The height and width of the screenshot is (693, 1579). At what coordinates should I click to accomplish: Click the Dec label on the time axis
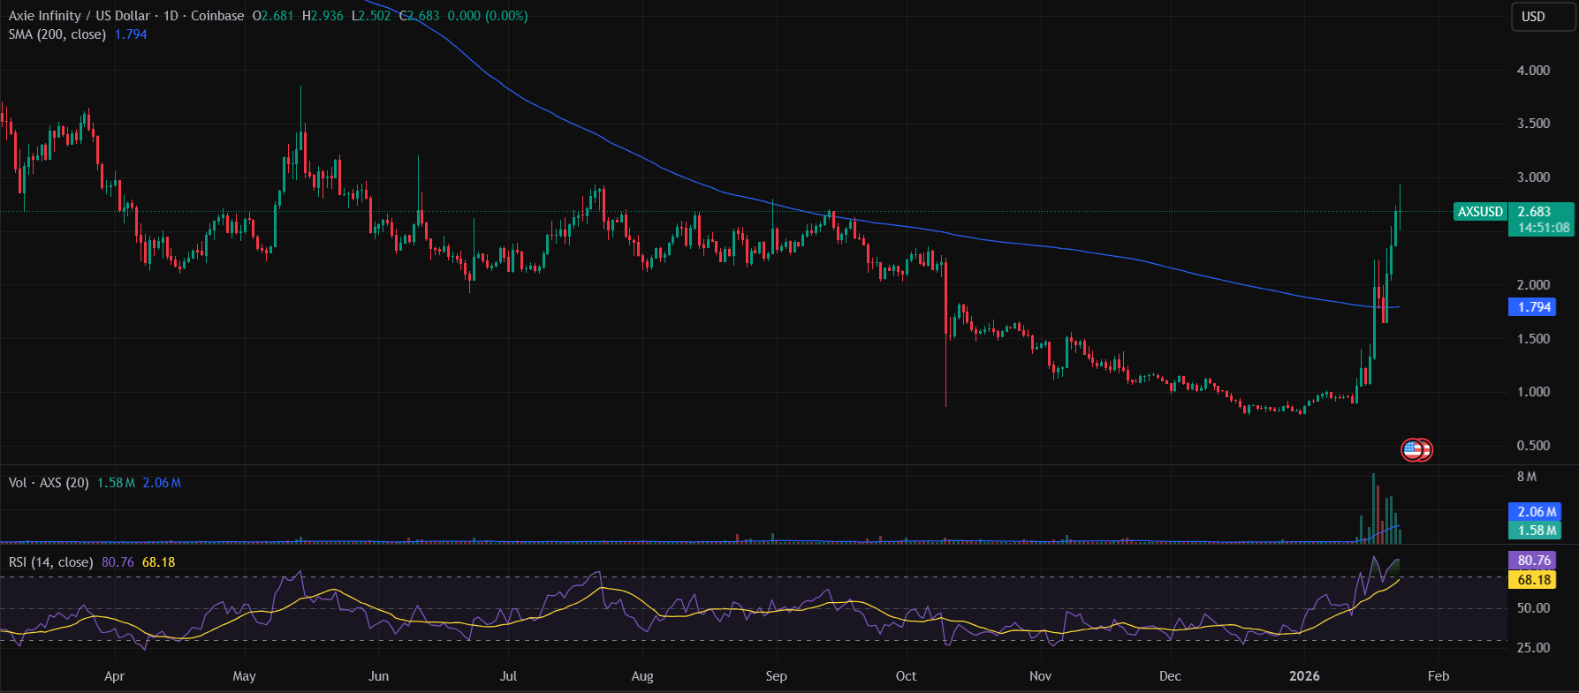(1170, 676)
